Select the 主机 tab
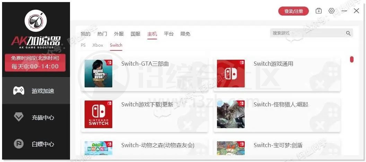The image size is (366, 162). click(x=152, y=34)
